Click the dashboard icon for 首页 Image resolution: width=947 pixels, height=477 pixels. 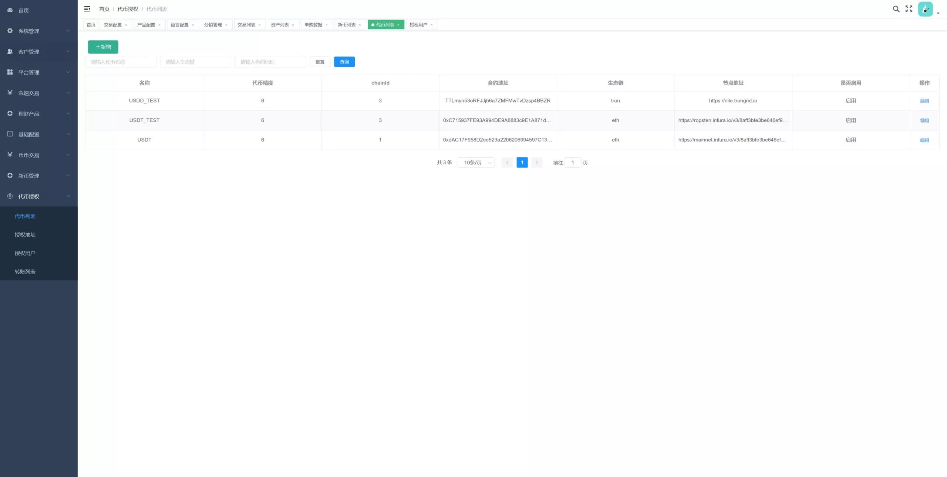tap(10, 10)
